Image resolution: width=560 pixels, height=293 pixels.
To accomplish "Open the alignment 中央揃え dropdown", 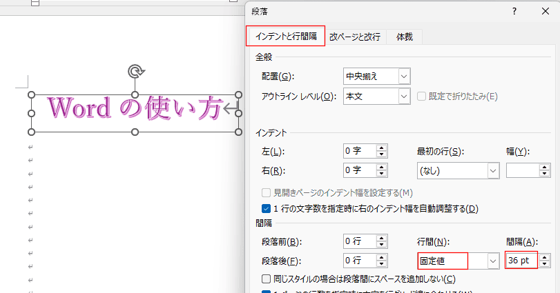I will click(404, 75).
